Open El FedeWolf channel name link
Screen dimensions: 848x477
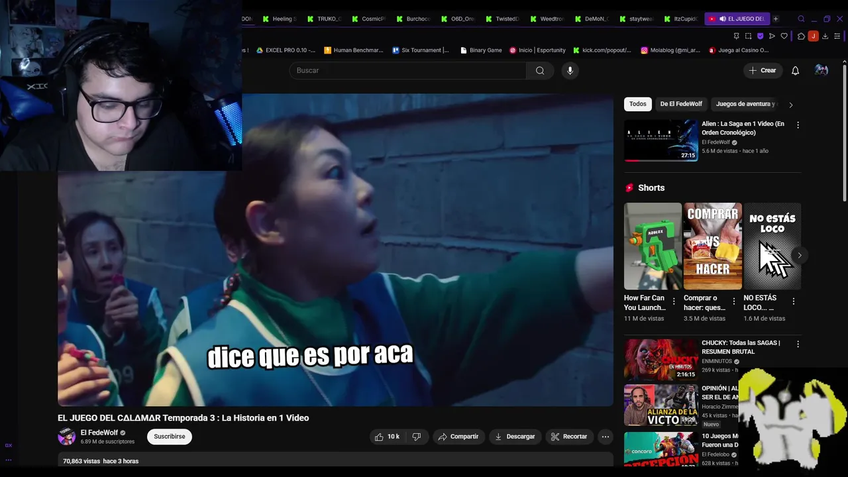[x=99, y=433]
